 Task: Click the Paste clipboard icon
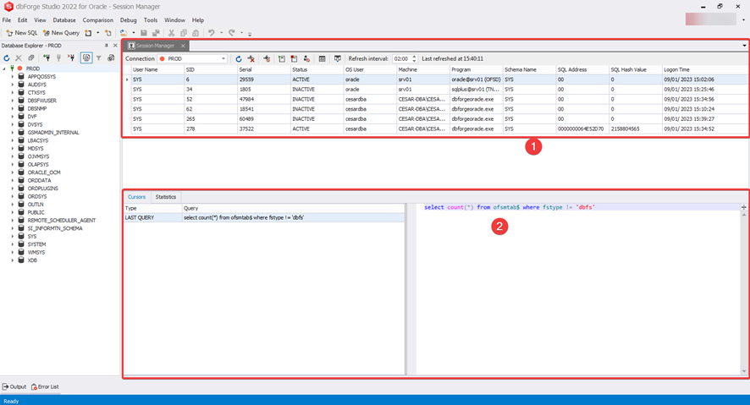tap(196, 33)
